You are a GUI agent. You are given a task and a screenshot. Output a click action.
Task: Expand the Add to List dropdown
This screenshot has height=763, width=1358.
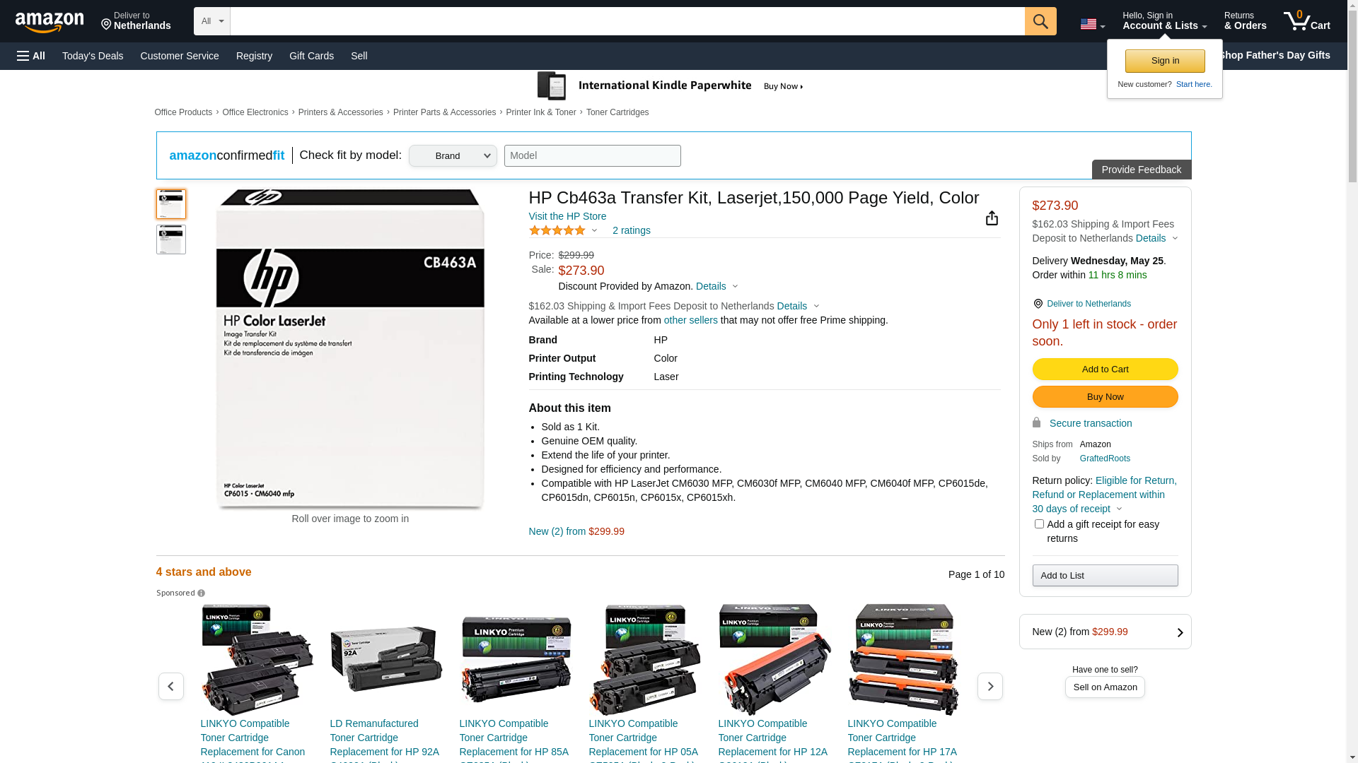click(1105, 576)
